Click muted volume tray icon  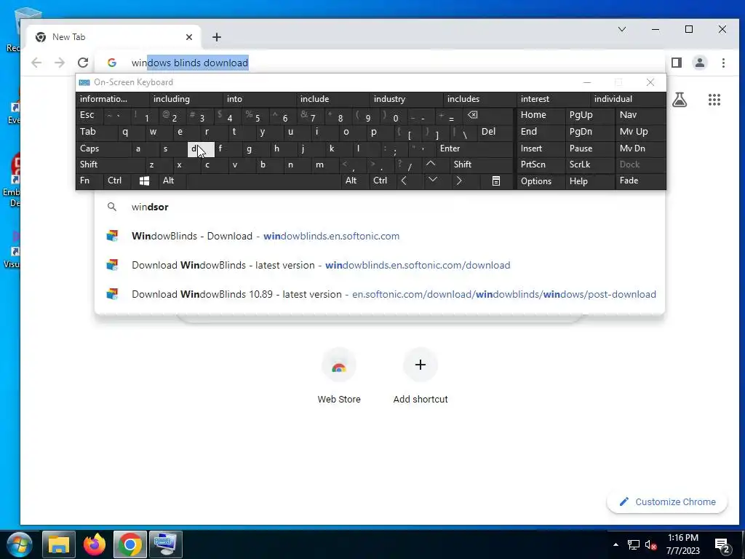coord(650,544)
